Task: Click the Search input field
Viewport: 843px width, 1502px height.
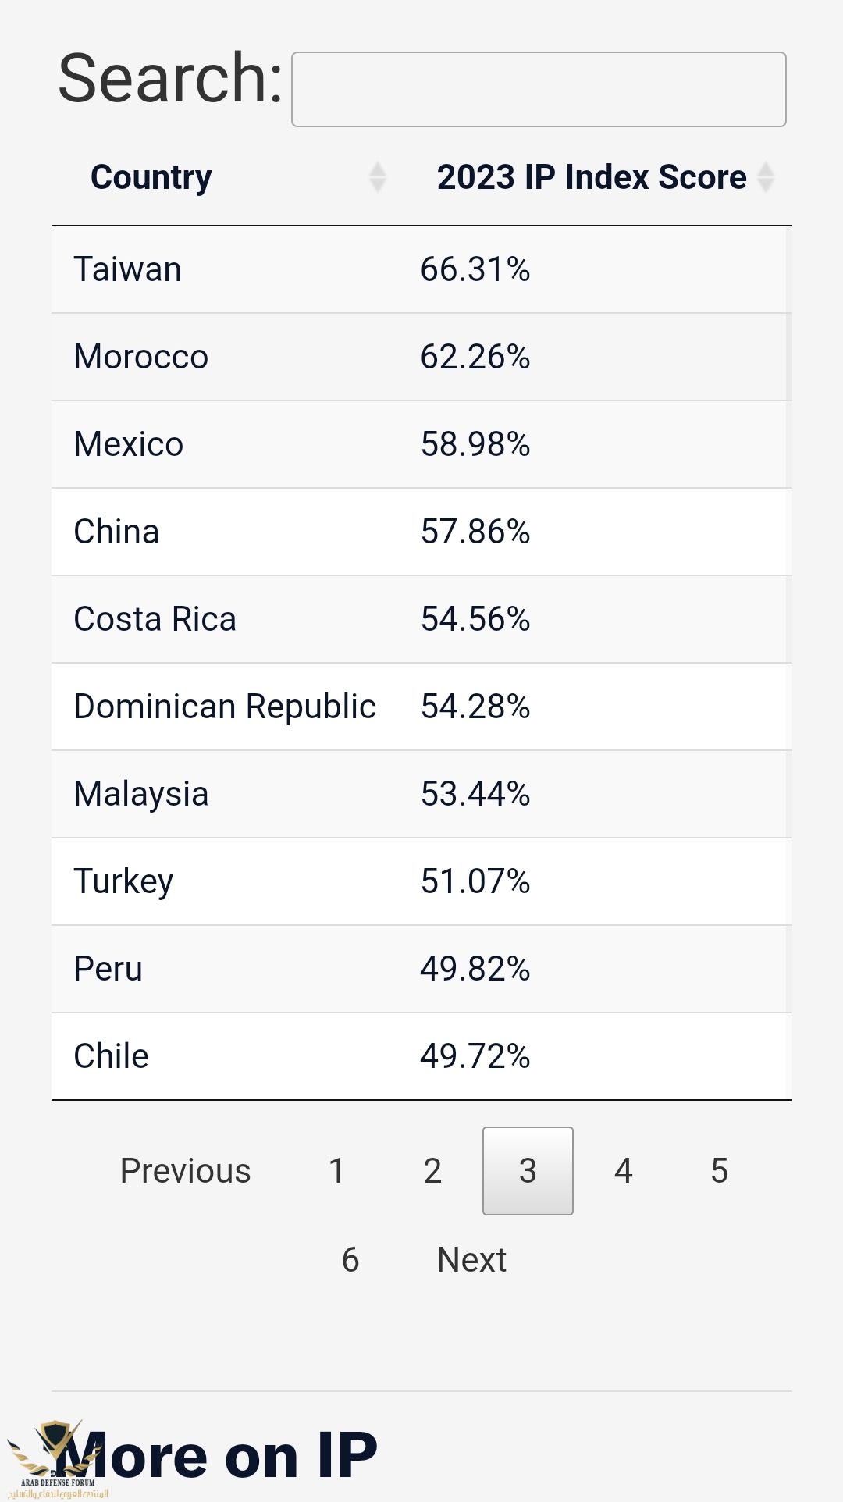Action: [539, 89]
